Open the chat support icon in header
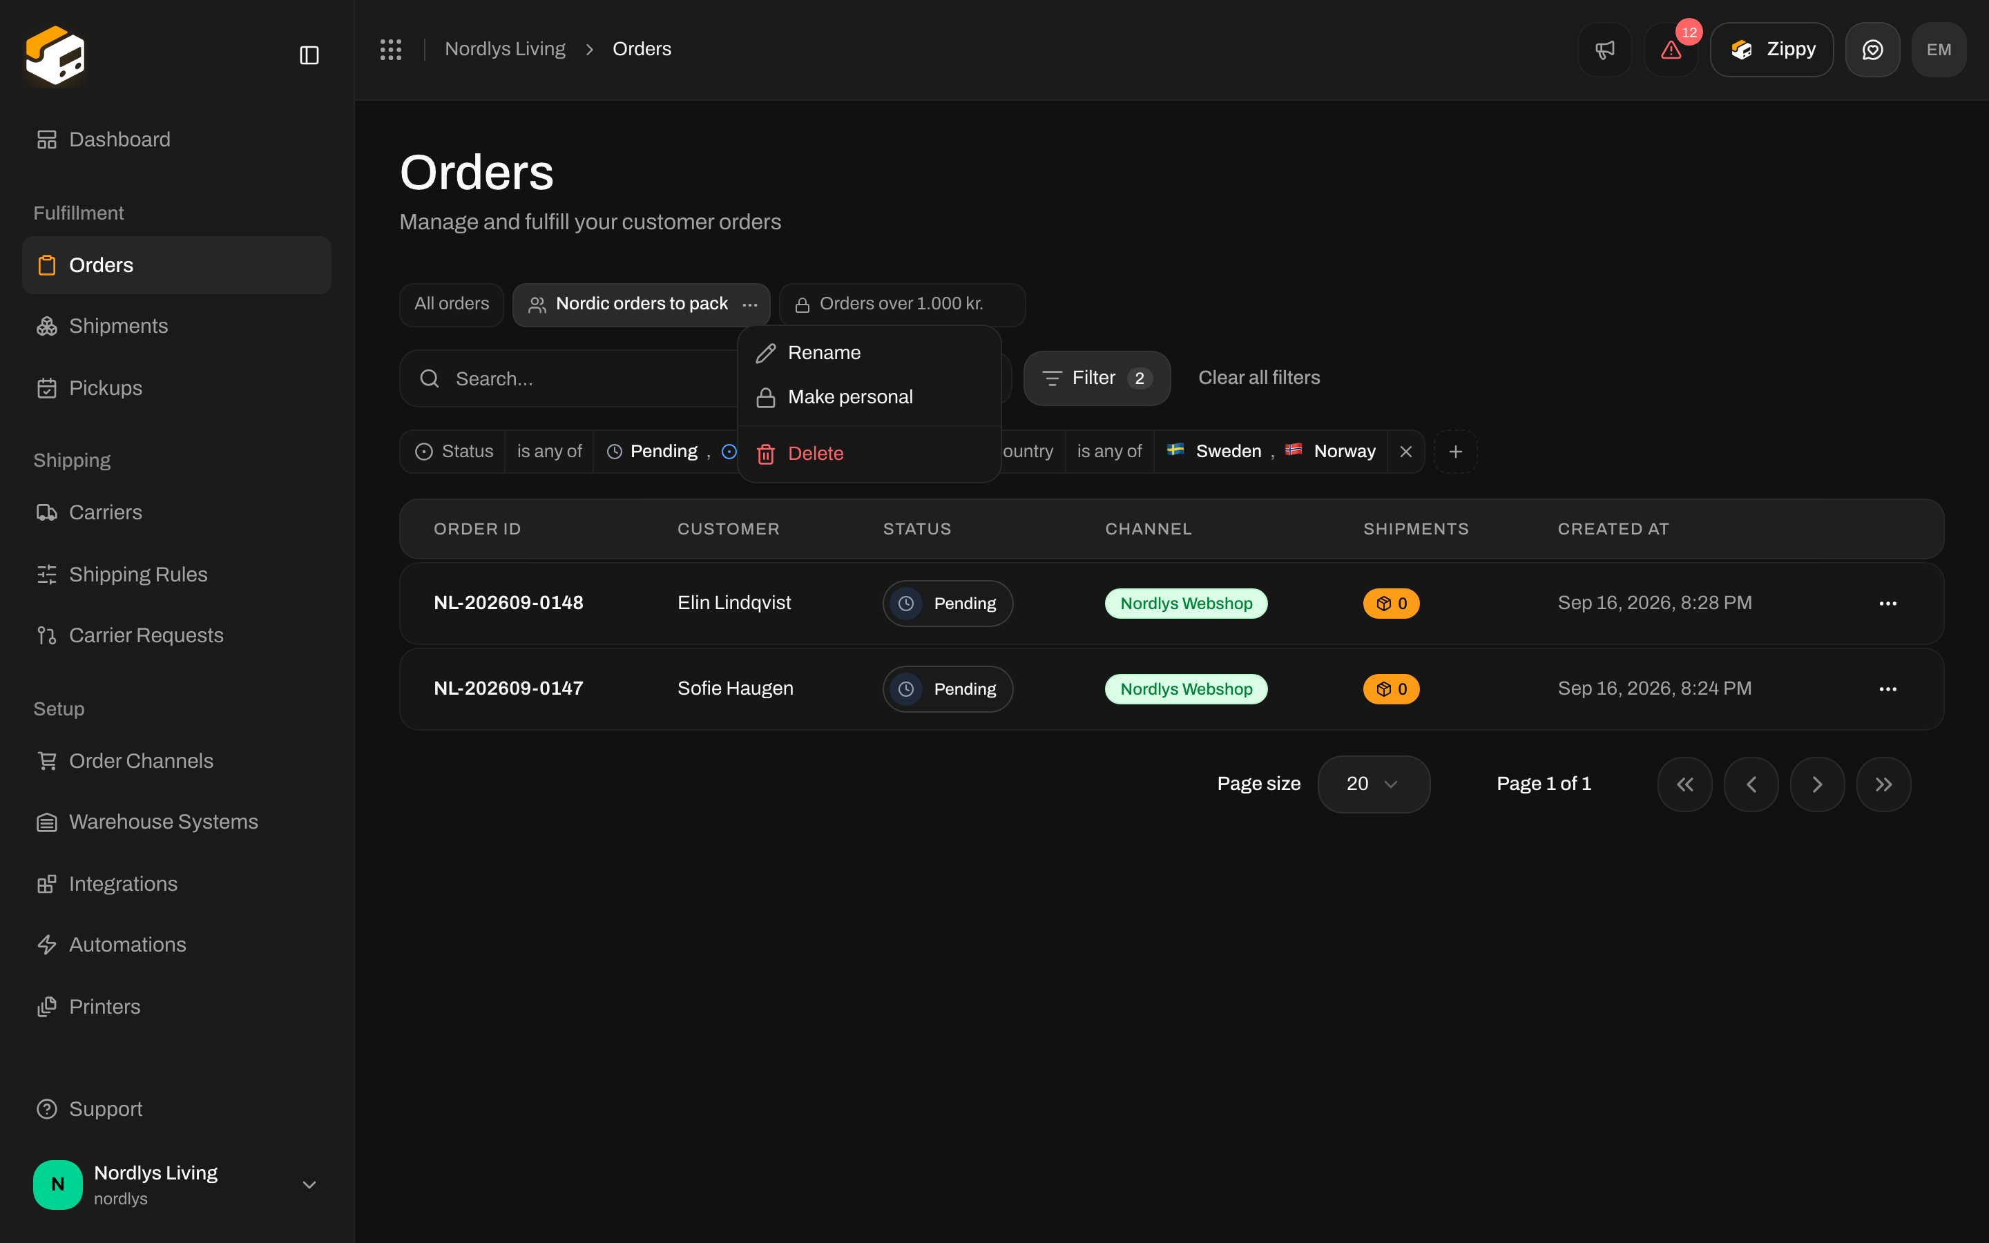 click(1872, 49)
